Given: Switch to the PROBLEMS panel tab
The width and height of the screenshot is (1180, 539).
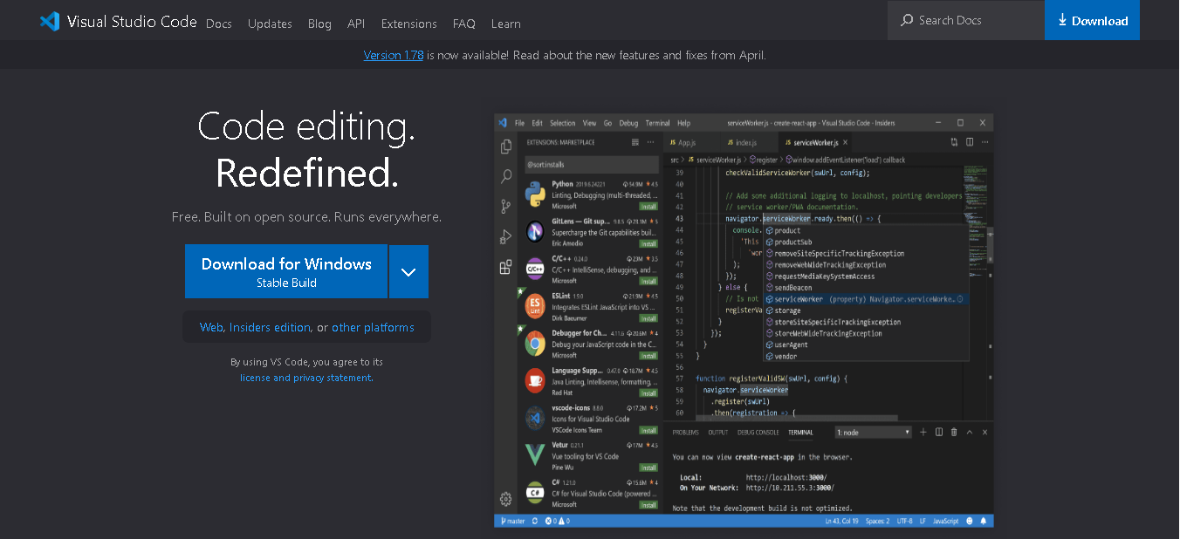Looking at the screenshot, I should [x=685, y=433].
